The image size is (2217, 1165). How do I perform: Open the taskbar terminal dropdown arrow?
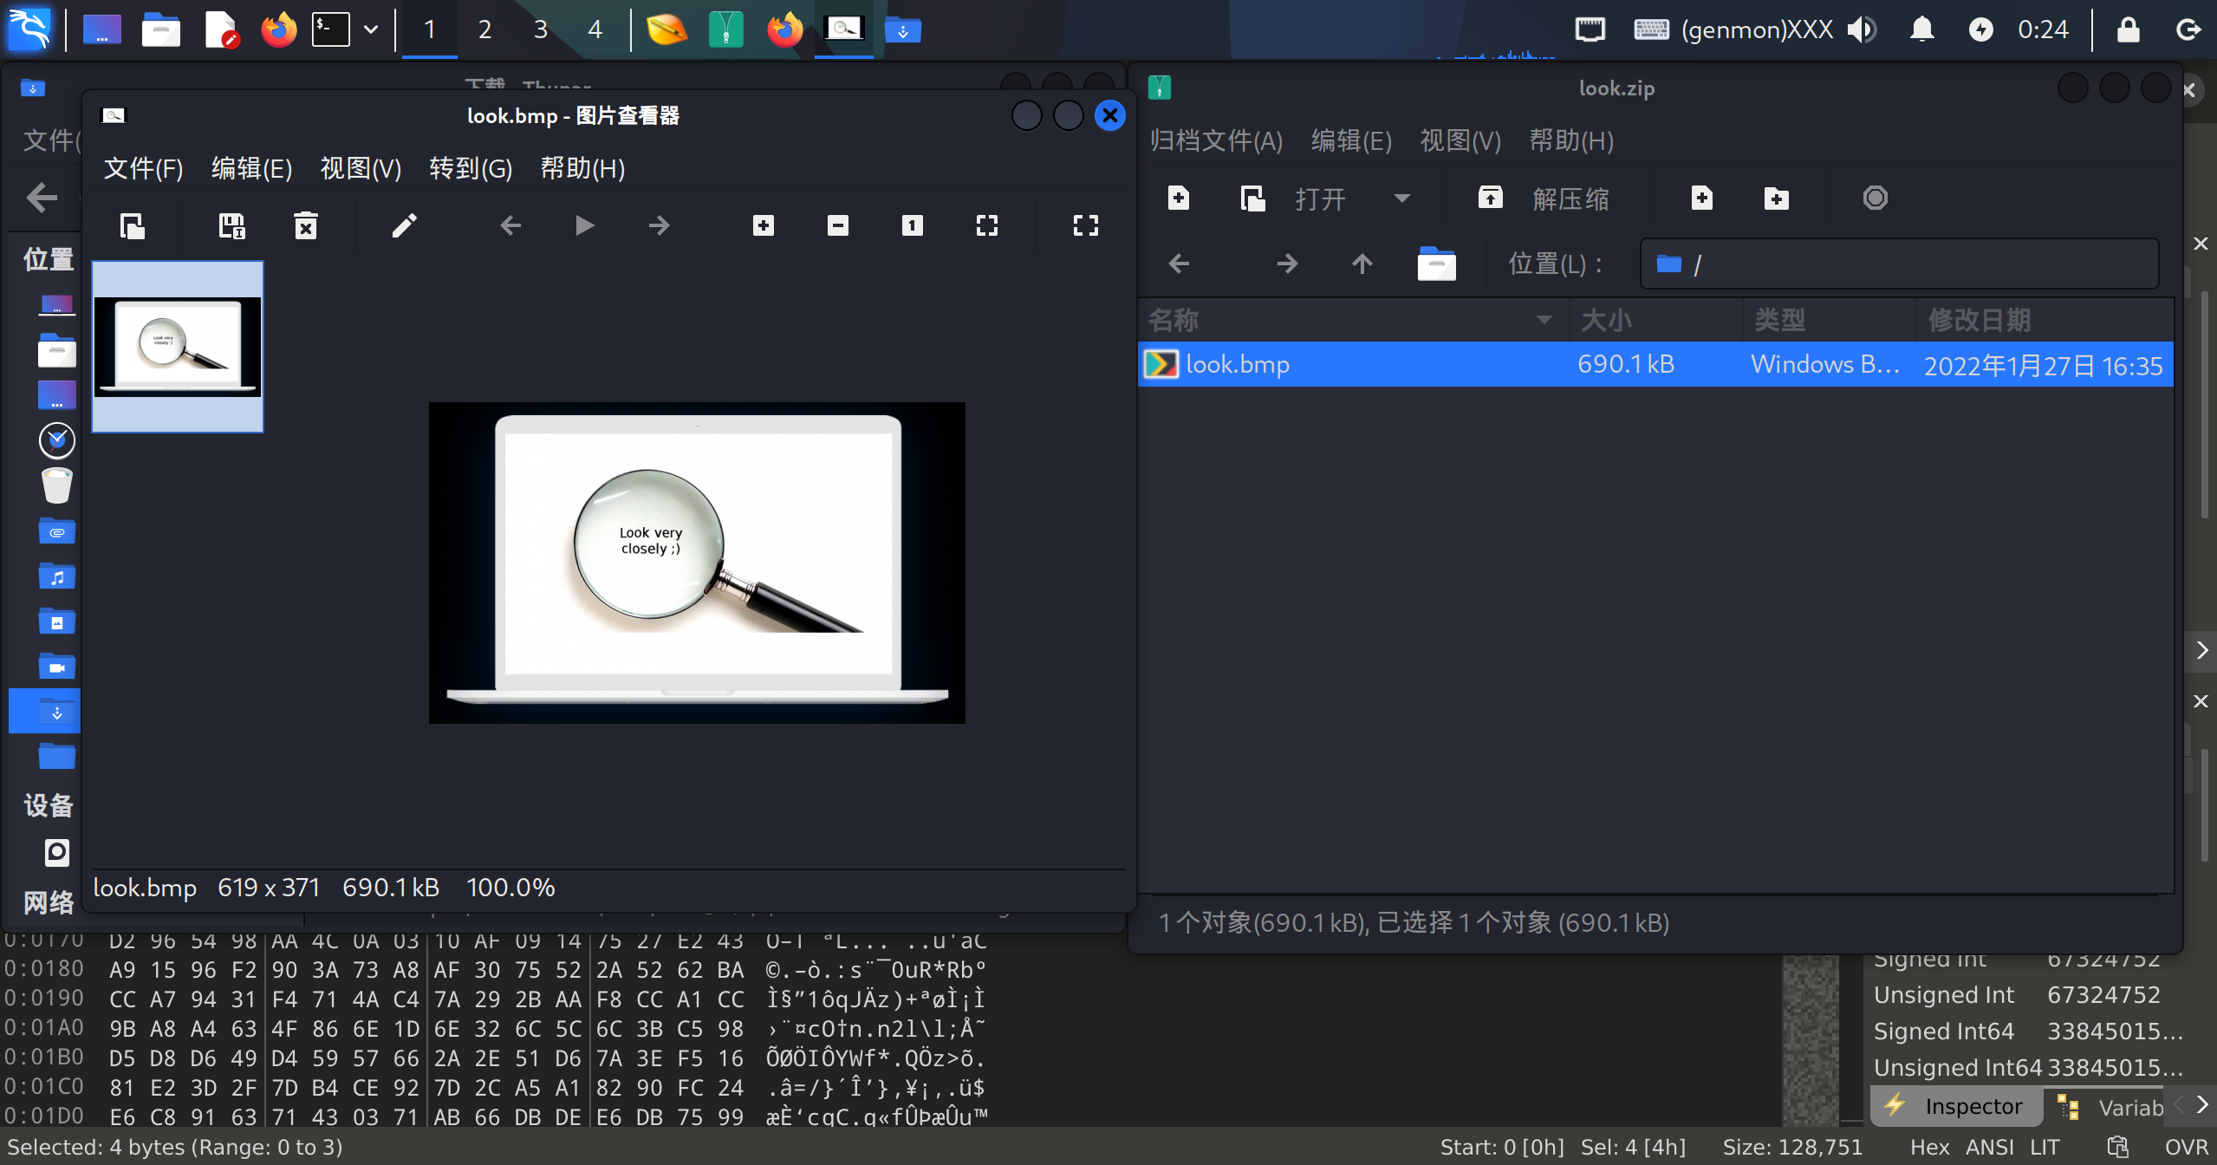(x=371, y=29)
